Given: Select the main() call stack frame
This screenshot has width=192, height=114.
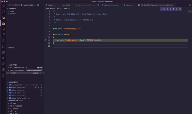Looking at the screenshot, I should (x=25, y=73).
